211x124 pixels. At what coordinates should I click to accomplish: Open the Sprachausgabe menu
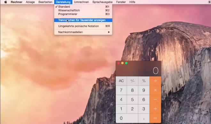pyautogui.click(x=102, y=2)
